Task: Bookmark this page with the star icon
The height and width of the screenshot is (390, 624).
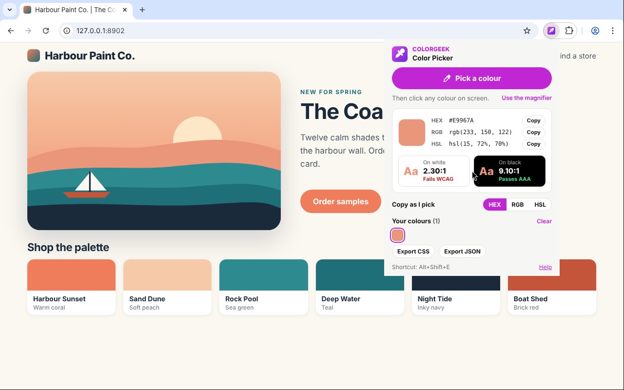Action: point(527,31)
